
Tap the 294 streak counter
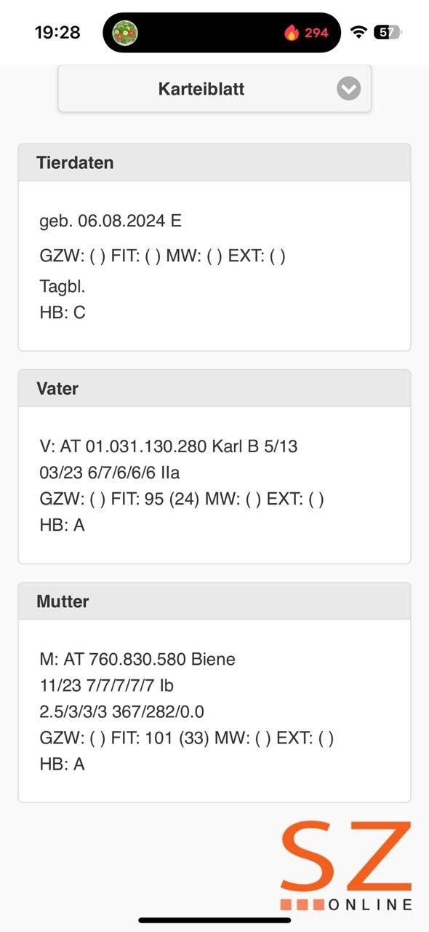point(316,33)
